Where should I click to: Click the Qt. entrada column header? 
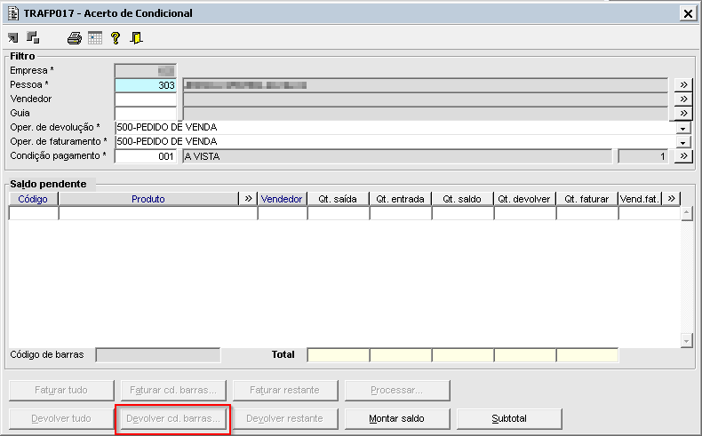click(400, 199)
